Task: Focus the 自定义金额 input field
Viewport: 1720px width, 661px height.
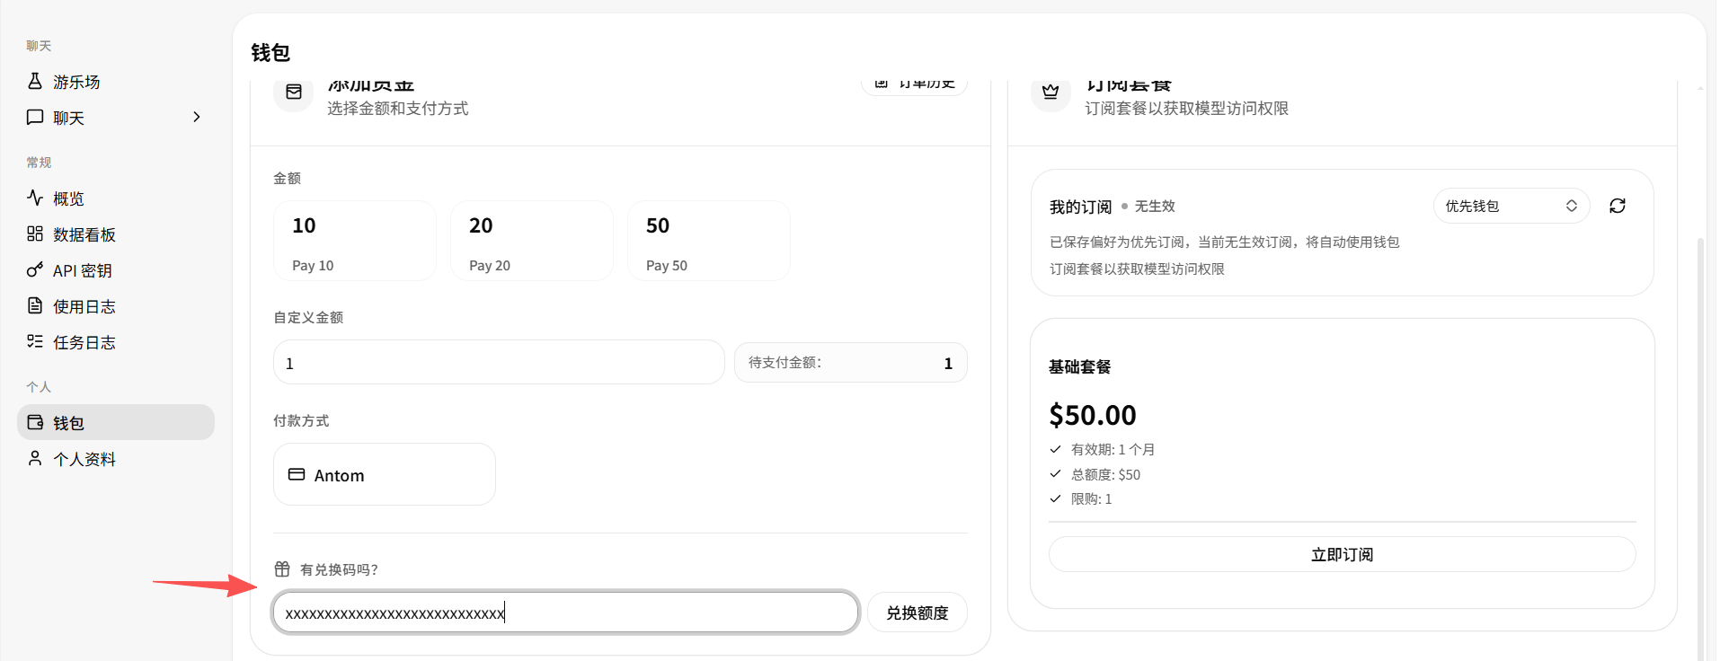Action: pyautogui.click(x=499, y=363)
